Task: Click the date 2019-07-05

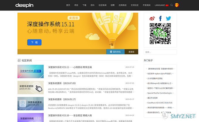Action: pos(130,83)
